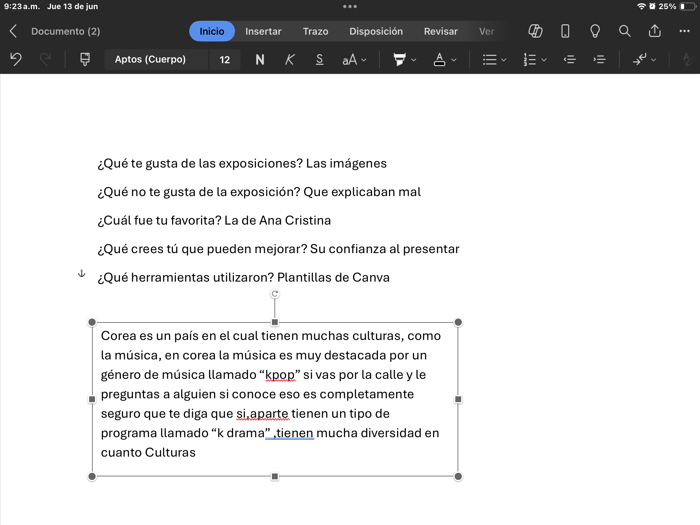Open the Revisar tab
700x525 pixels.
click(x=441, y=31)
